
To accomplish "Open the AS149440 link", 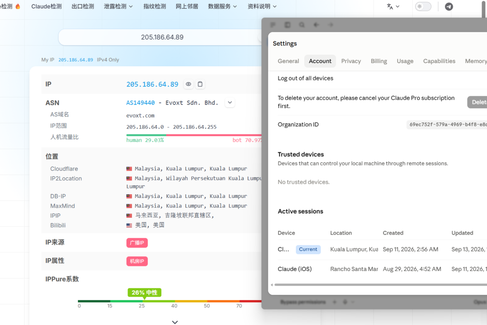I will point(140,103).
